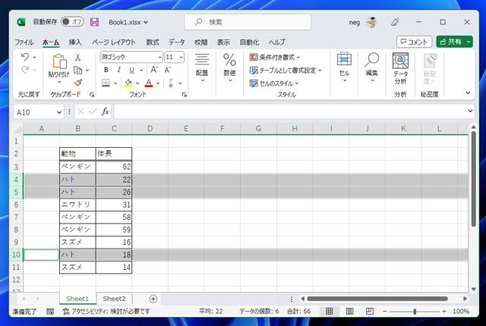Toggle the 自動保存 AutoSave switch
The width and height of the screenshot is (486, 326).
[x=72, y=22]
